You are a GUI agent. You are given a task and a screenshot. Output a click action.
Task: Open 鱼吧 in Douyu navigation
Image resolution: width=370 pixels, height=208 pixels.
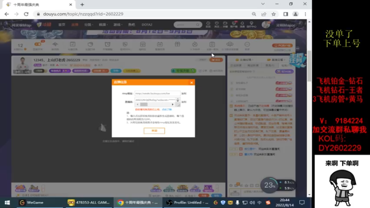point(131,24)
